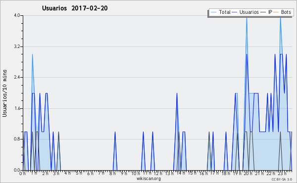Viewport: 297px width, 183px height.
Task: Click the dark blue Usuarios legend line
Action: point(235,12)
